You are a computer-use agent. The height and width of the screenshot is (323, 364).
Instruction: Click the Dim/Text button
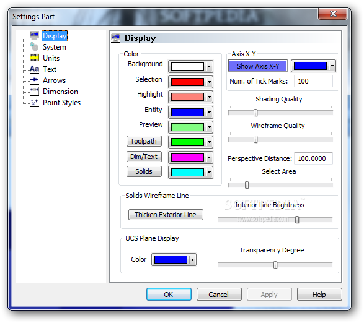pyautogui.click(x=144, y=157)
